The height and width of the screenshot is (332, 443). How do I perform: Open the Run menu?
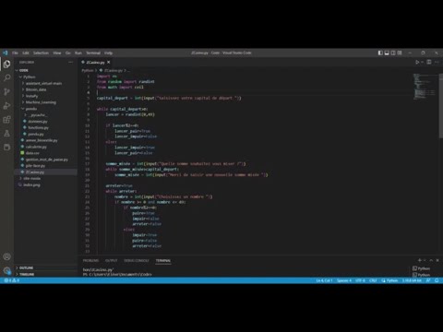pyautogui.click(x=78, y=53)
